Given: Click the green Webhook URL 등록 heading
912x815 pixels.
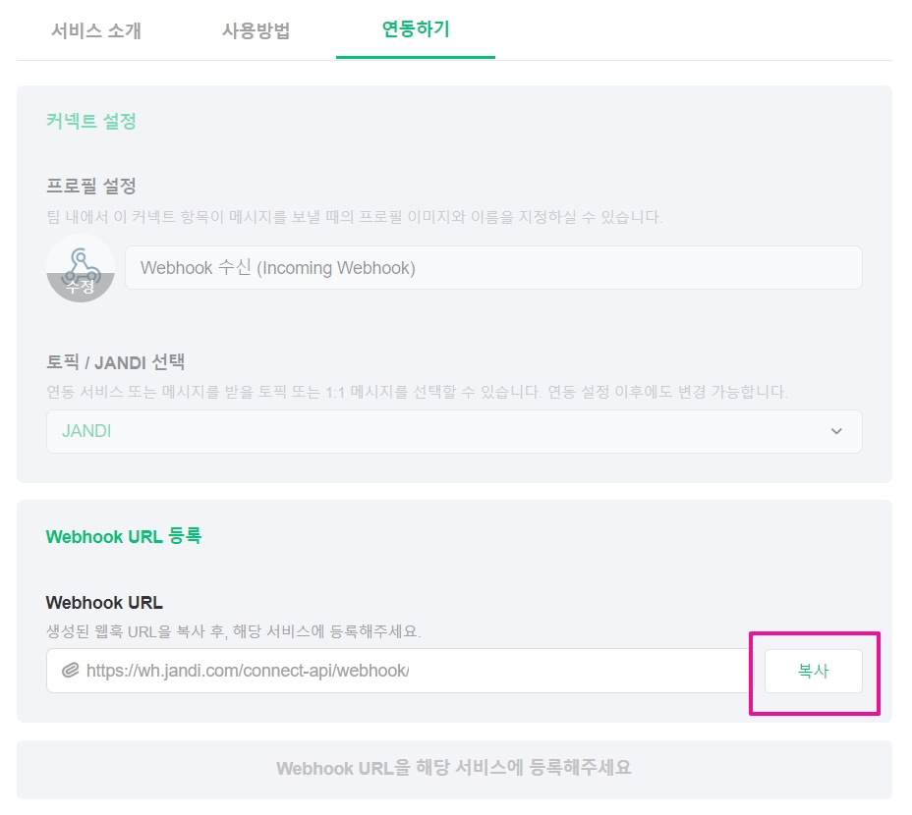Looking at the screenshot, I should [124, 536].
